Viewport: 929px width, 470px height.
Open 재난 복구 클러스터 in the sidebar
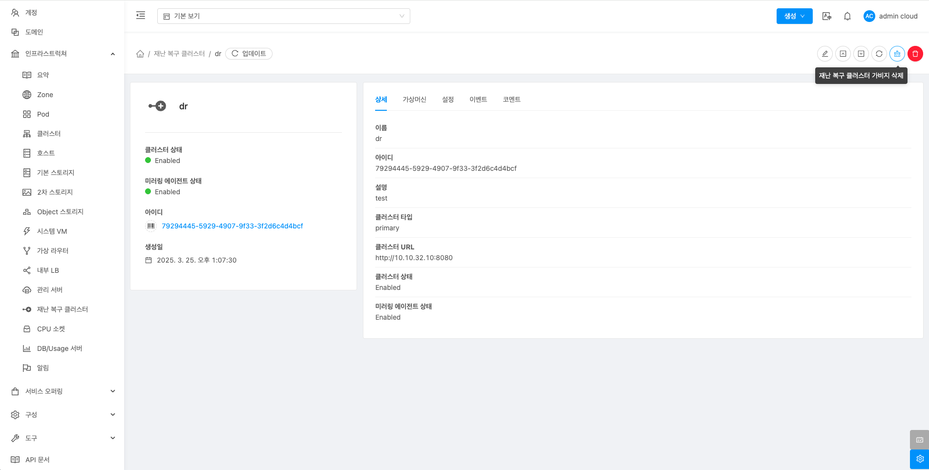(62, 309)
